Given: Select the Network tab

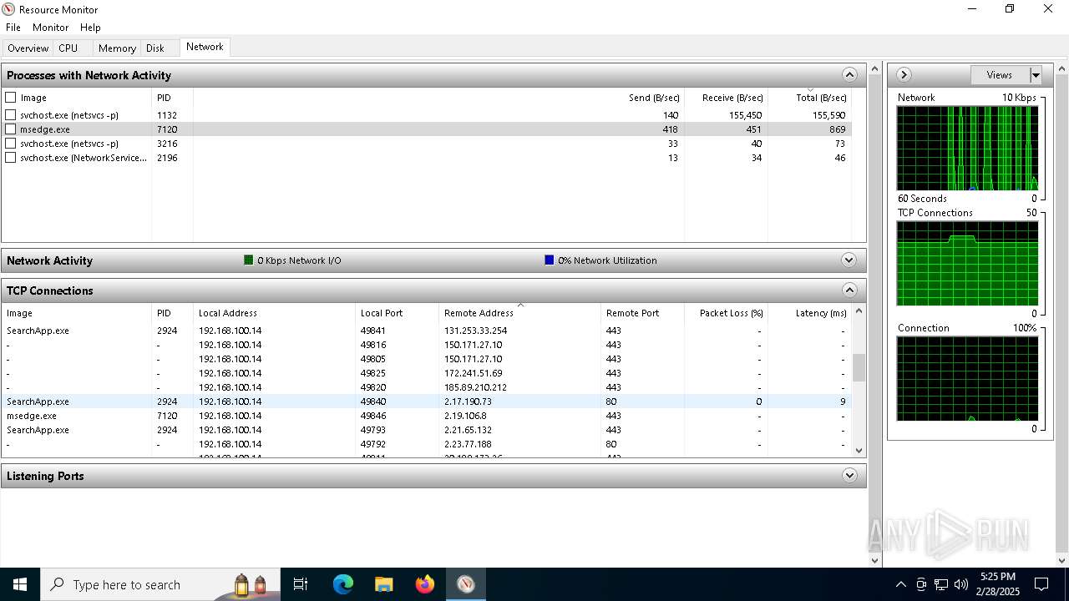Looking at the screenshot, I should coord(205,47).
